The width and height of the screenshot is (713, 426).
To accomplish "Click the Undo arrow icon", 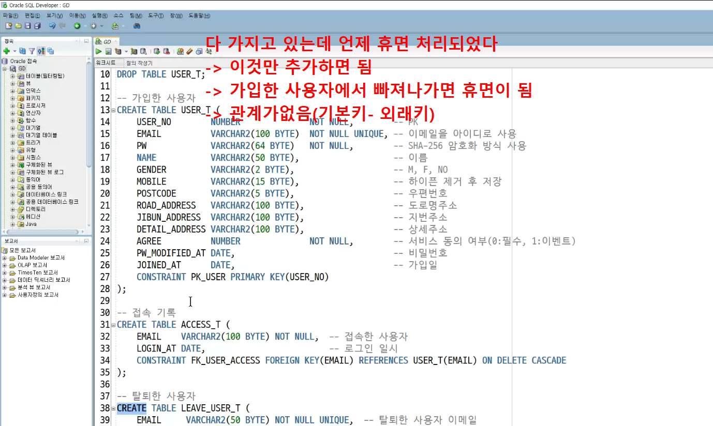I will 52,26.
